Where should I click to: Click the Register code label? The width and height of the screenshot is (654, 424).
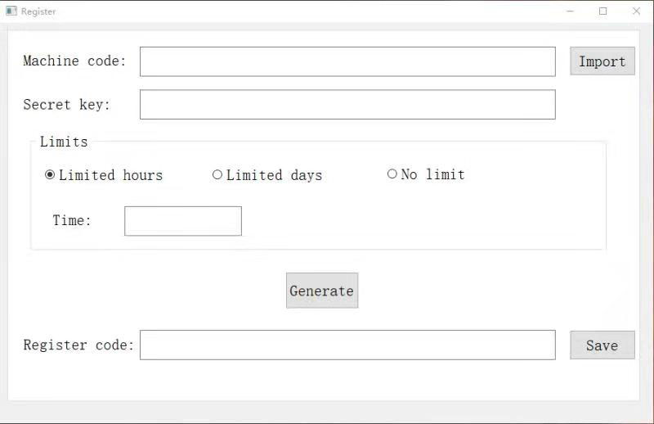click(x=78, y=345)
